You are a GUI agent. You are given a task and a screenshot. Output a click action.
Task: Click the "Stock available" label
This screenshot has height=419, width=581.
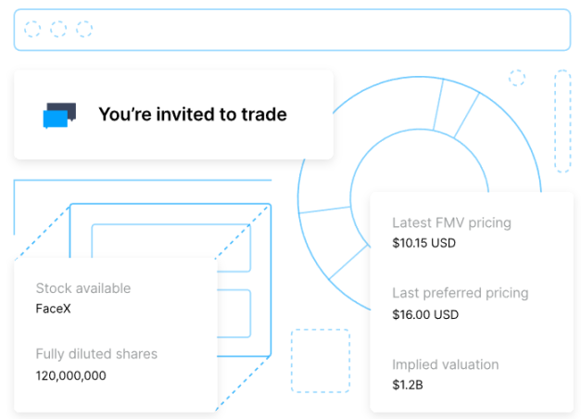click(x=83, y=288)
